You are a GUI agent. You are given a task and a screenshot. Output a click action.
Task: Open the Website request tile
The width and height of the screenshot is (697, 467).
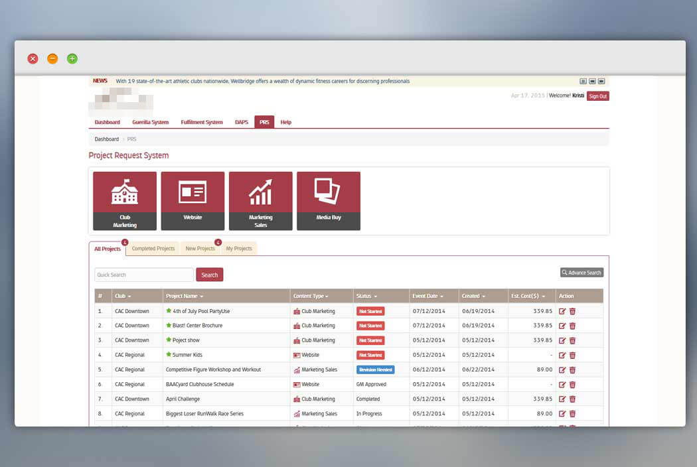pyautogui.click(x=193, y=201)
